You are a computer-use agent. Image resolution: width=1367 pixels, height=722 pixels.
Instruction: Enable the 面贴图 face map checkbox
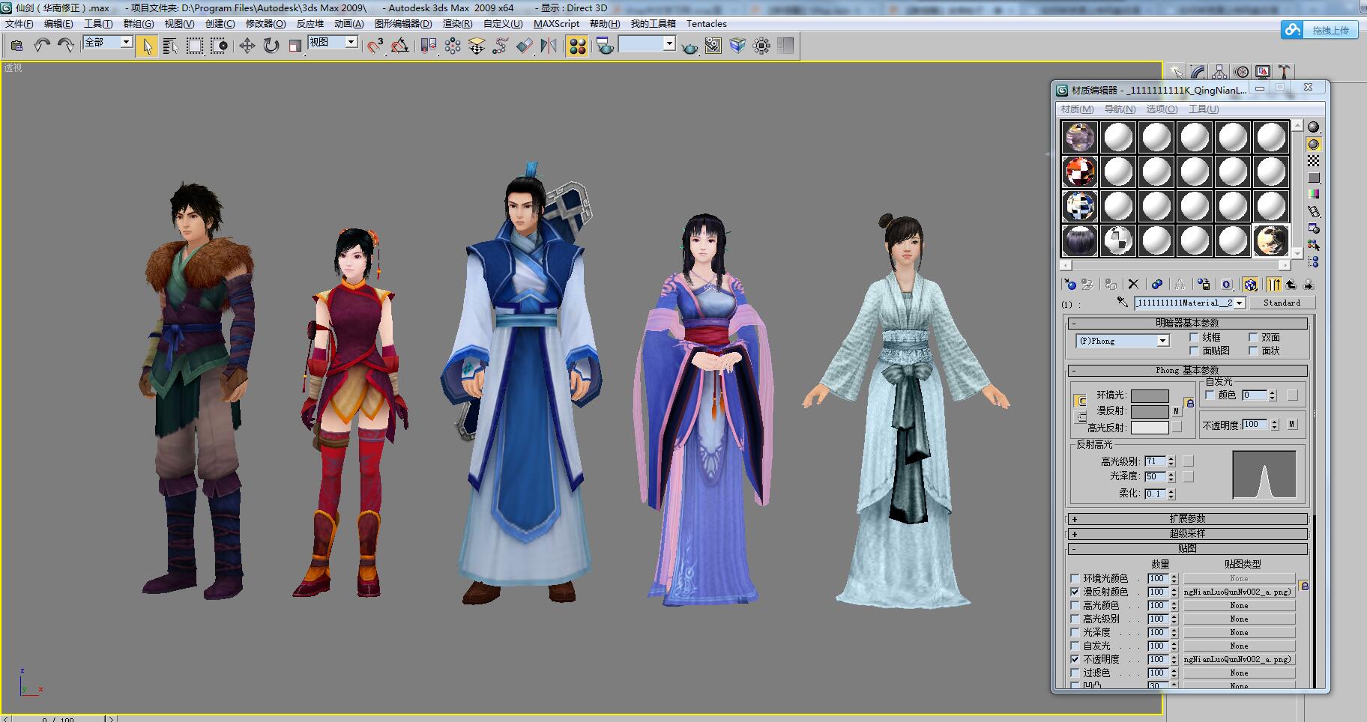pos(1195,351)
